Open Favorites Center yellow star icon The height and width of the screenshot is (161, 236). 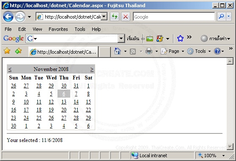(7, 51)
